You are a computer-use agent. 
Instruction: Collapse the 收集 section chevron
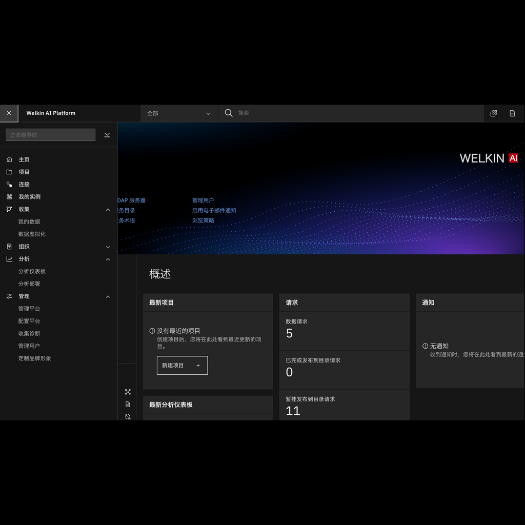[108, 210]
